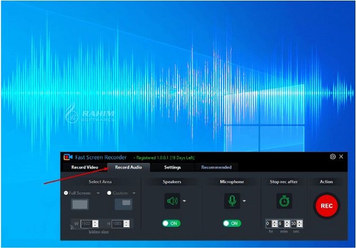Screen dimensions: 356x248
Task: Close the recorder with the X icon
Action: 341,156
